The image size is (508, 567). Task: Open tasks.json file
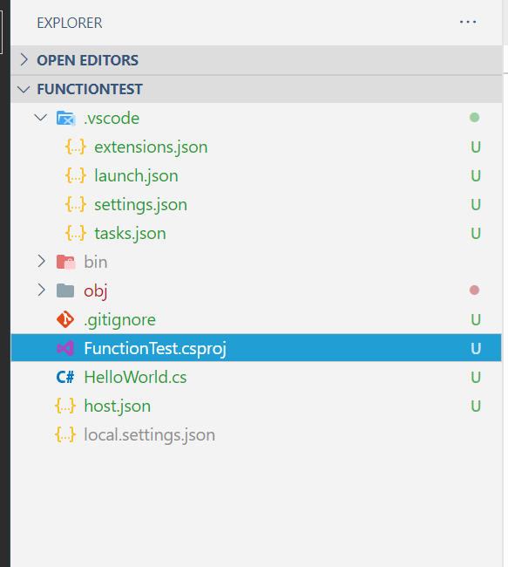tap(130, 233)
